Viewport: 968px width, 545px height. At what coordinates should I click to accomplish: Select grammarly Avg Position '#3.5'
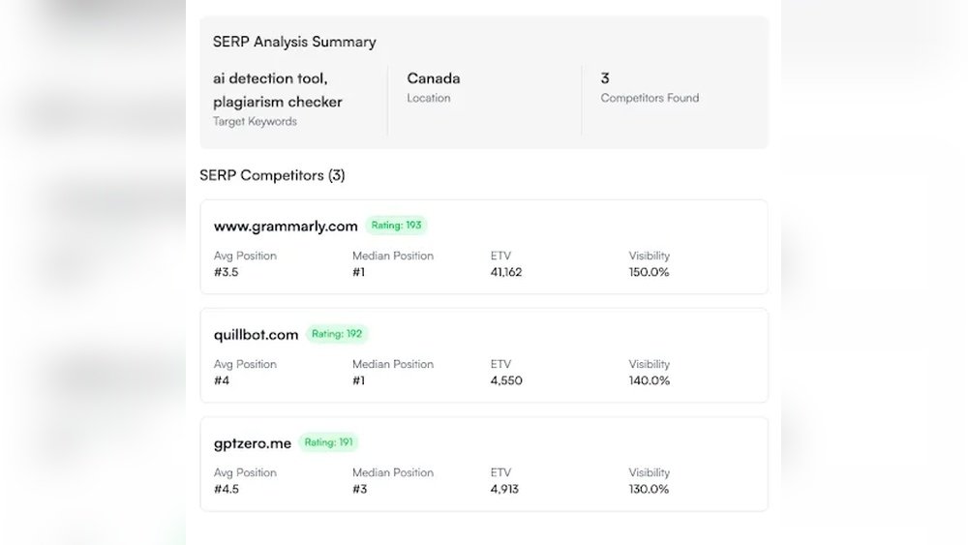226,272
